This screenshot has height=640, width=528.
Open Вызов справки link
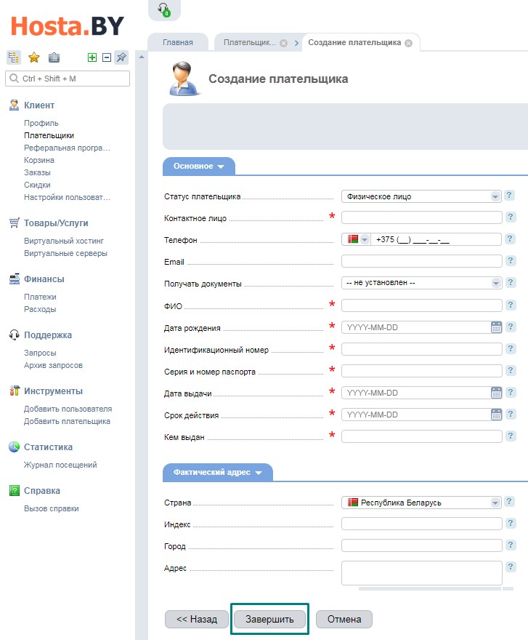tap(52, 508)
